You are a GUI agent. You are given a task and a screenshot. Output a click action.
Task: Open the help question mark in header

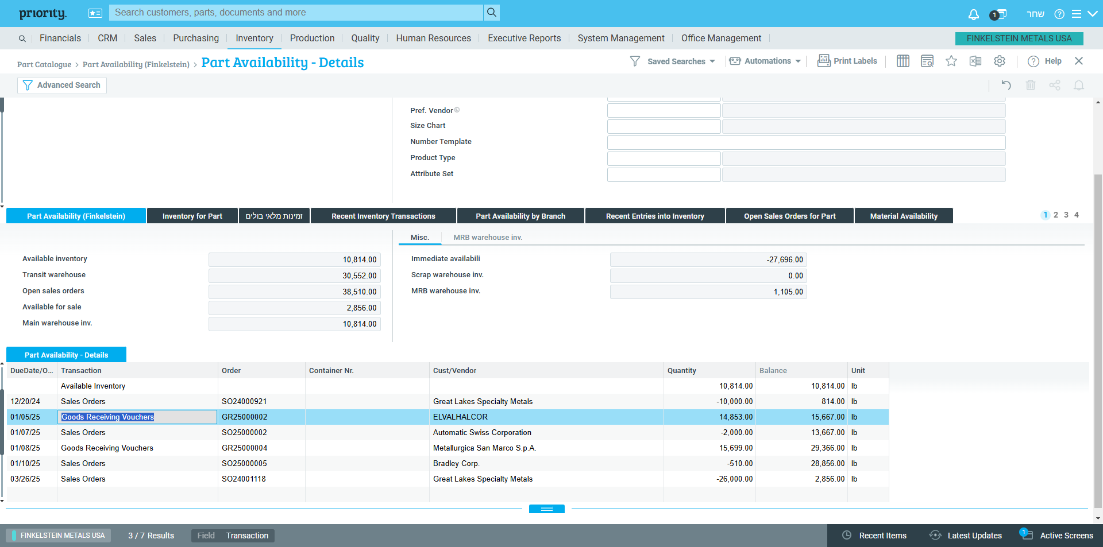pyautogui.click(x=1059, y=14)
